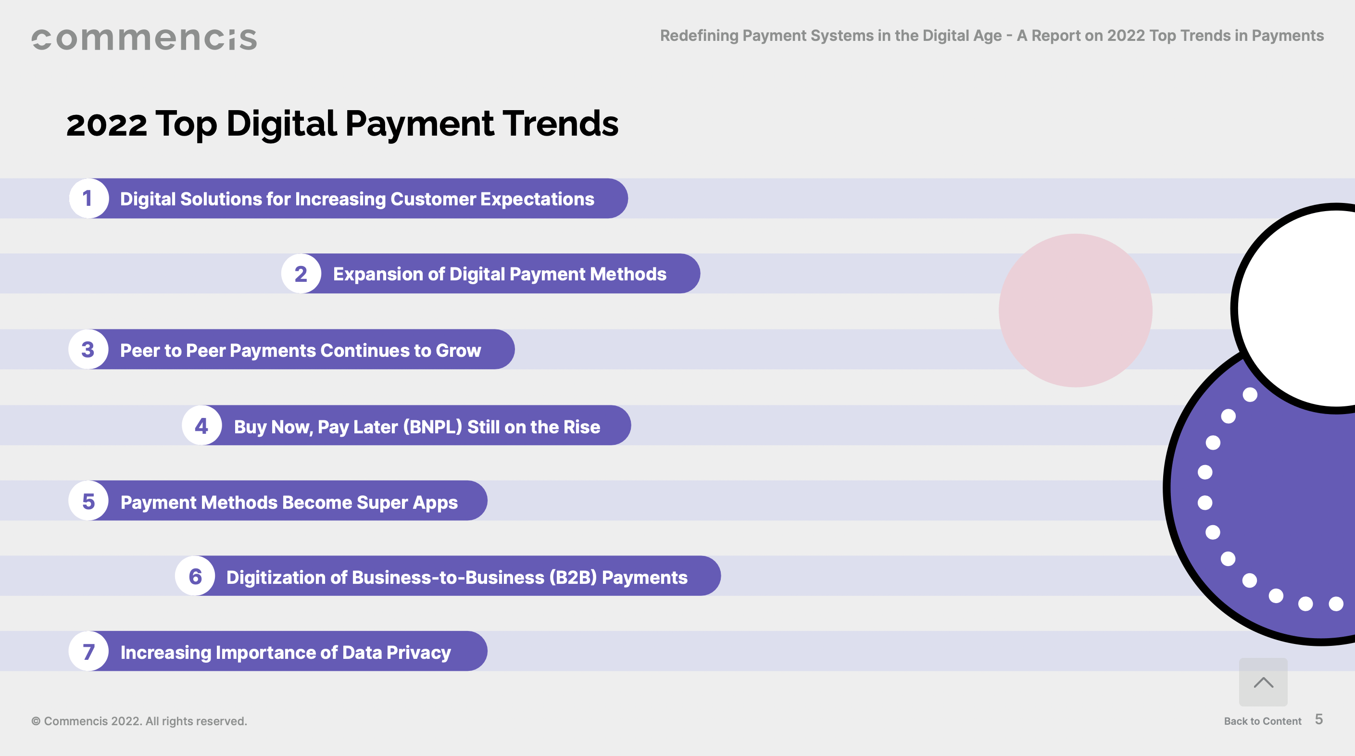Click the 2022 Top Digital Payment Trends heading
1355x756 pixels.
[342, 124]
